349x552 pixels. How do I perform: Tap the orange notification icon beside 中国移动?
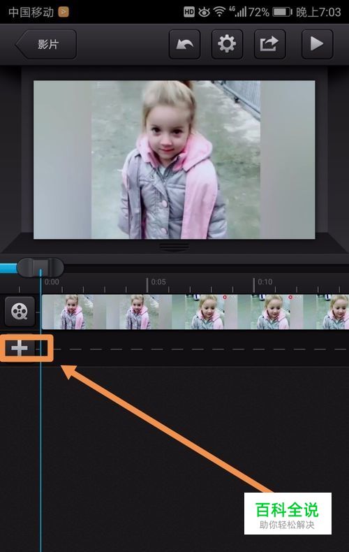(64, 13)
